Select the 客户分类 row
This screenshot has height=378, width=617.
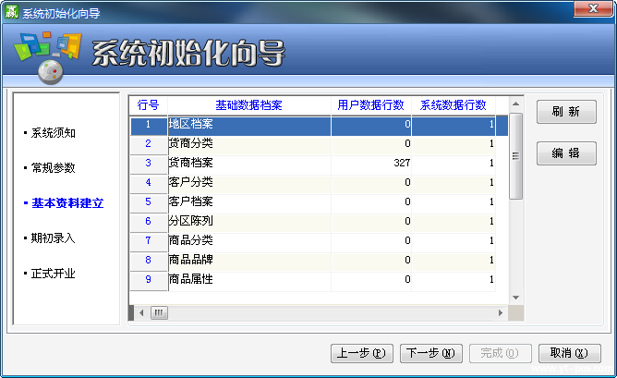(313, 184)
